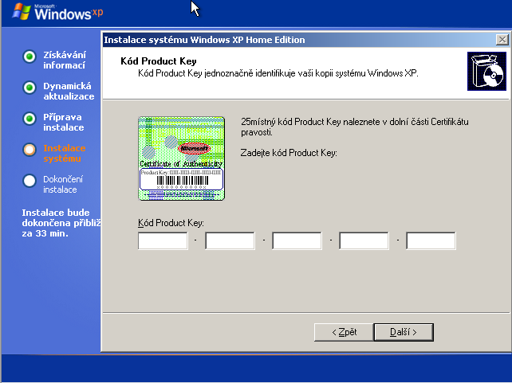512x383 pixels.
Task: Click the Windows XP flag logo
Action: pos(22,11)
